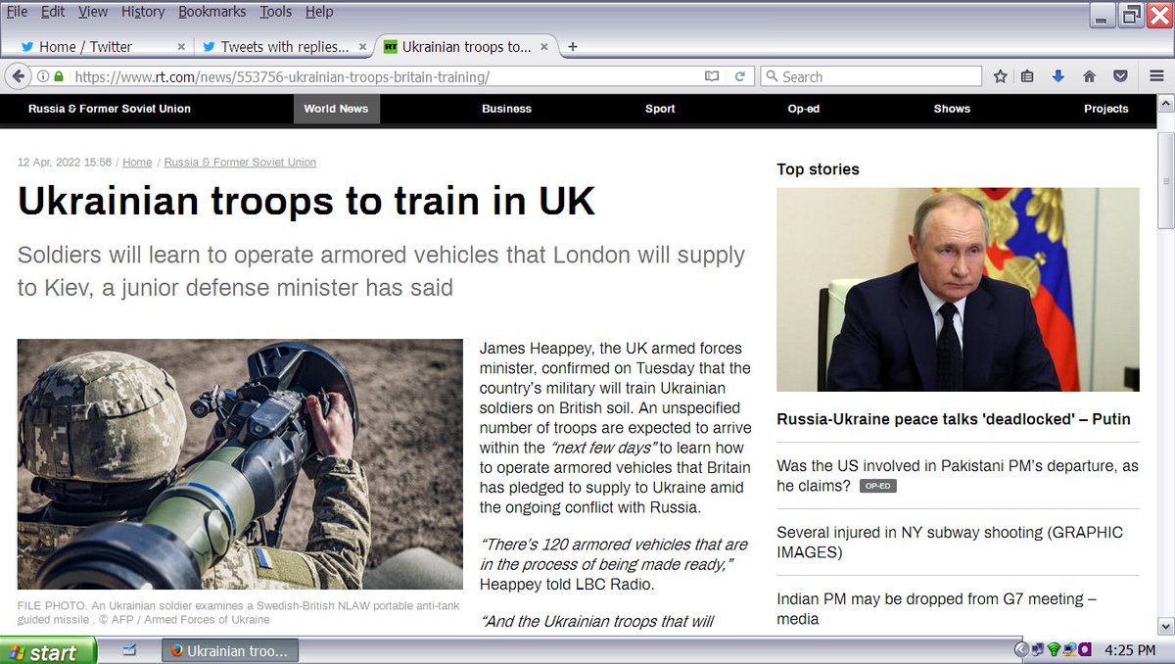
Task: Open the Tools menu
Action: pyautogui.click(x=276, y=12)
